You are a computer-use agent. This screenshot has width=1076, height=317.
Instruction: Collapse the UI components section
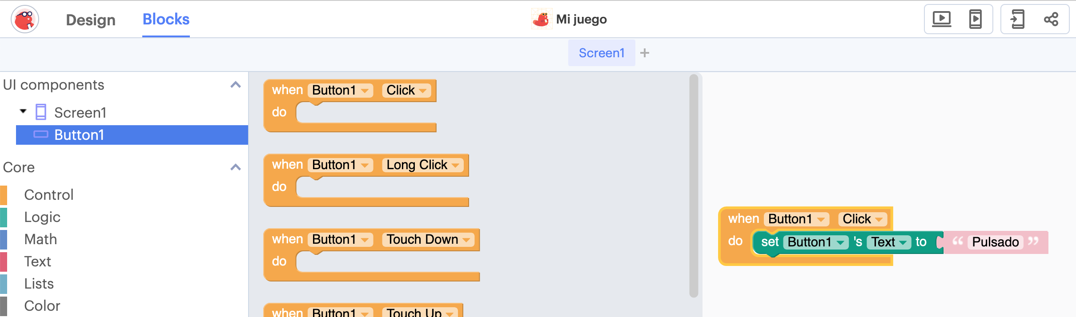pos(236,85)
